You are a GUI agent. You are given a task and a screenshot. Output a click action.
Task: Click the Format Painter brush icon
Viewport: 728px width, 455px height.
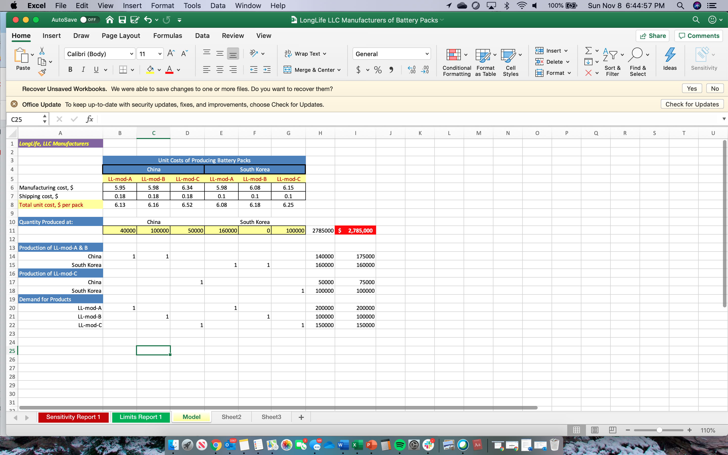[42, 72]
